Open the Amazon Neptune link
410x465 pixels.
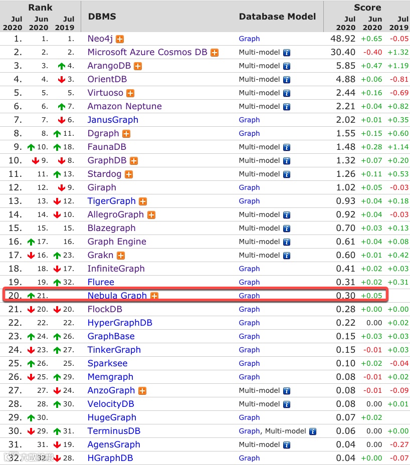125,106
